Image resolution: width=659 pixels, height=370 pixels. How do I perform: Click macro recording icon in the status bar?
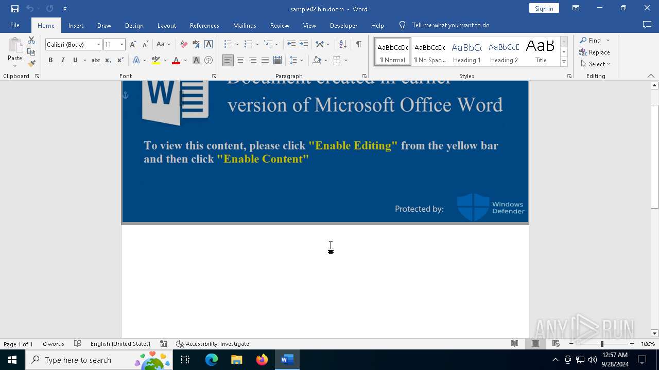tap(163, 344)
